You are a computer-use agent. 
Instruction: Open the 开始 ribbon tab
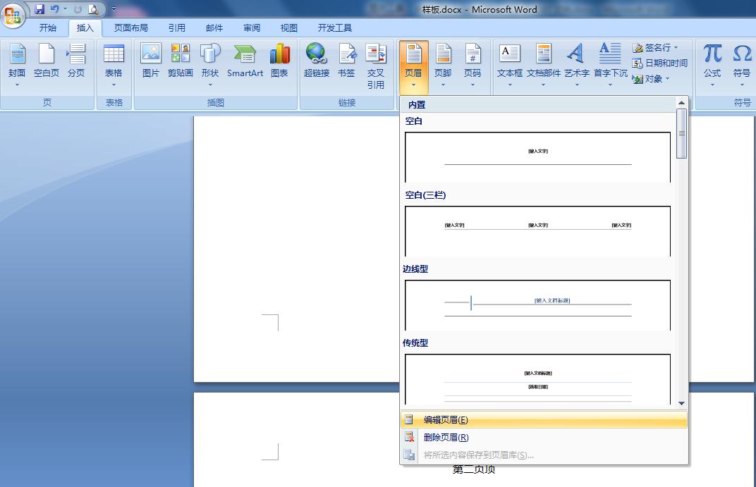[x=48, y=28]
